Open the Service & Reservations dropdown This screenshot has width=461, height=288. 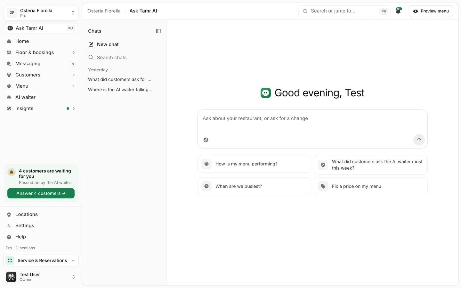coord(41,260)
